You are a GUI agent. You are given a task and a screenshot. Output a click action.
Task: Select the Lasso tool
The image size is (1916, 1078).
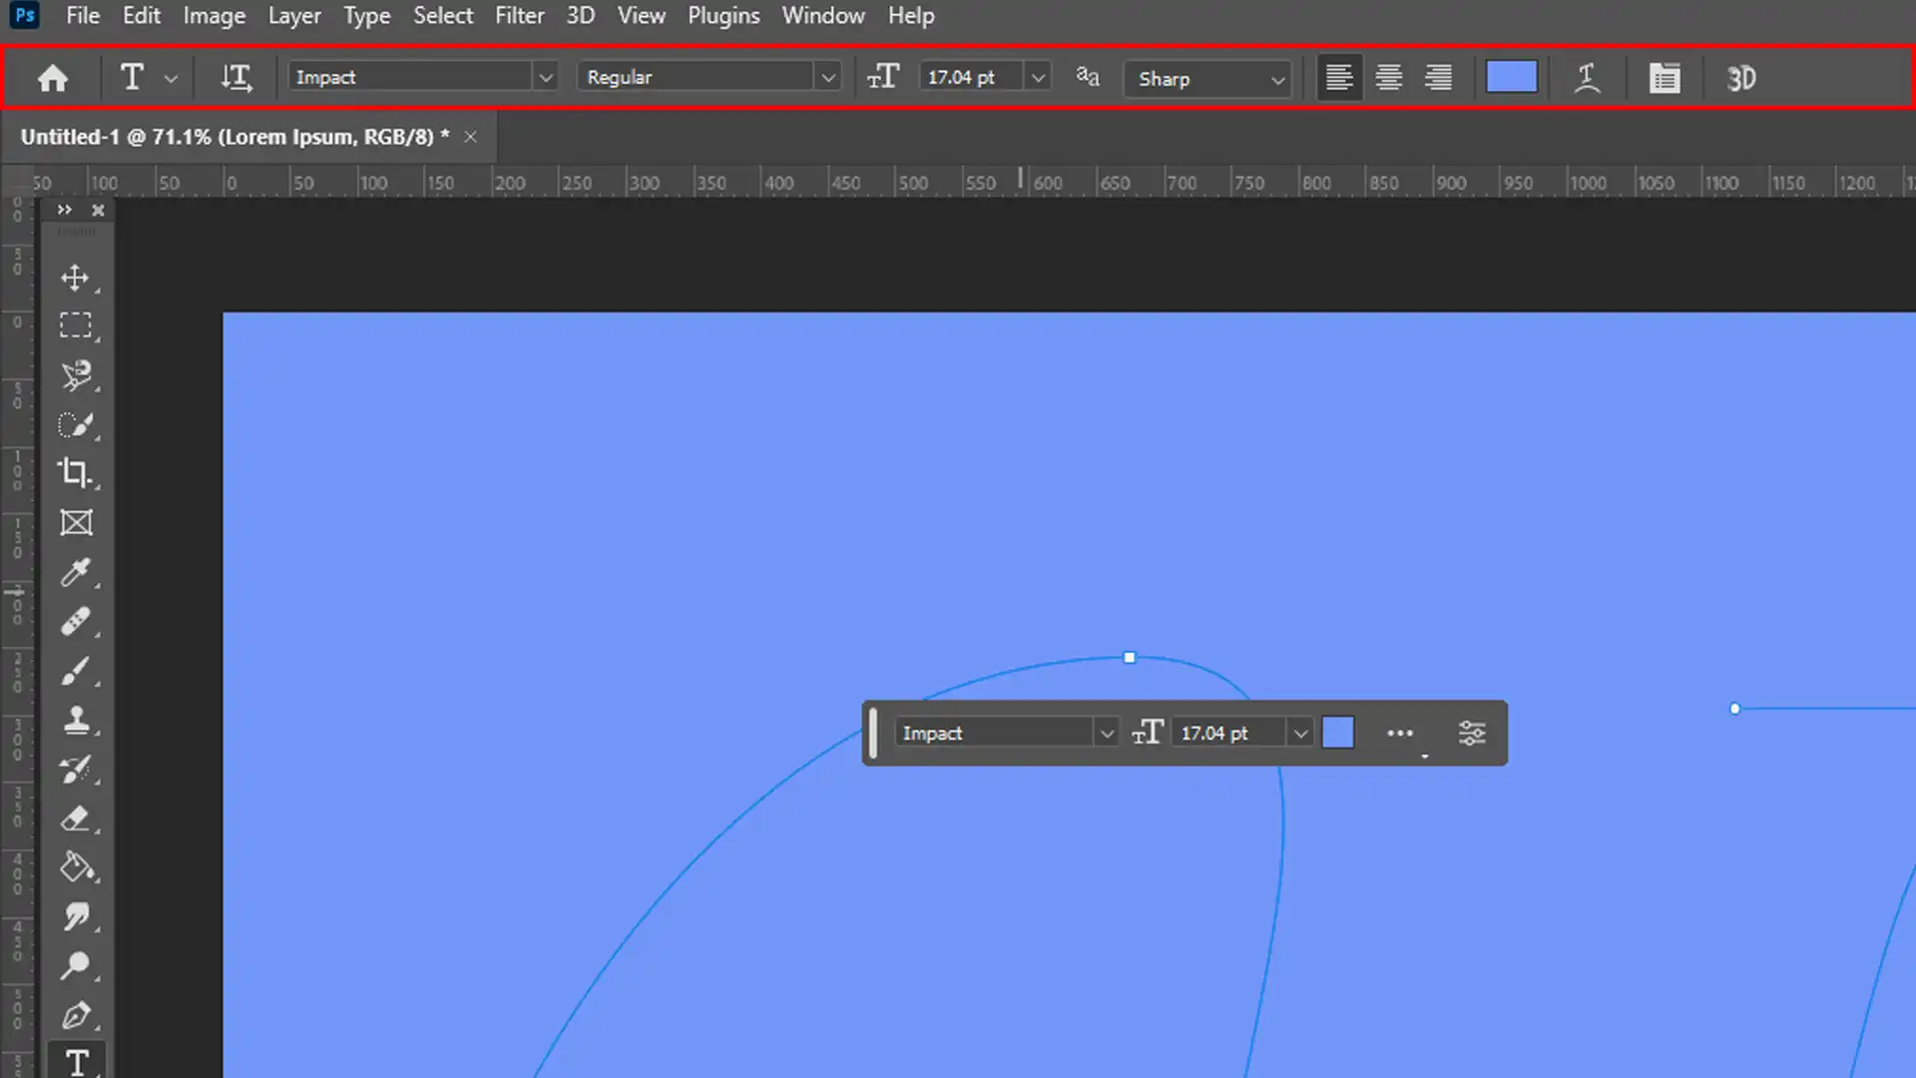click(77, 375)
